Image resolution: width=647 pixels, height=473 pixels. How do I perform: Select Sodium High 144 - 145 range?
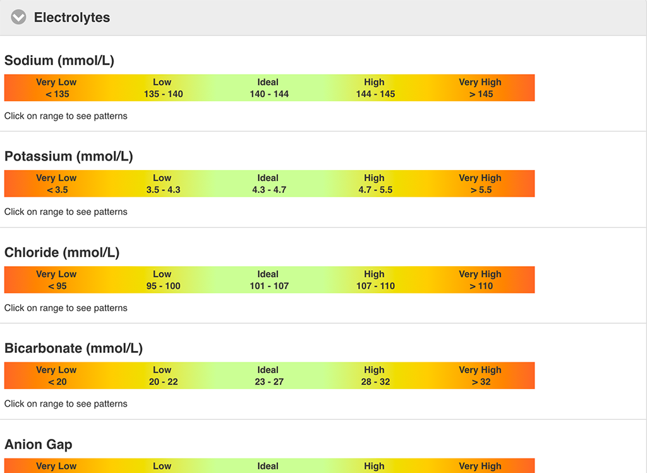(x=375, y=88)
